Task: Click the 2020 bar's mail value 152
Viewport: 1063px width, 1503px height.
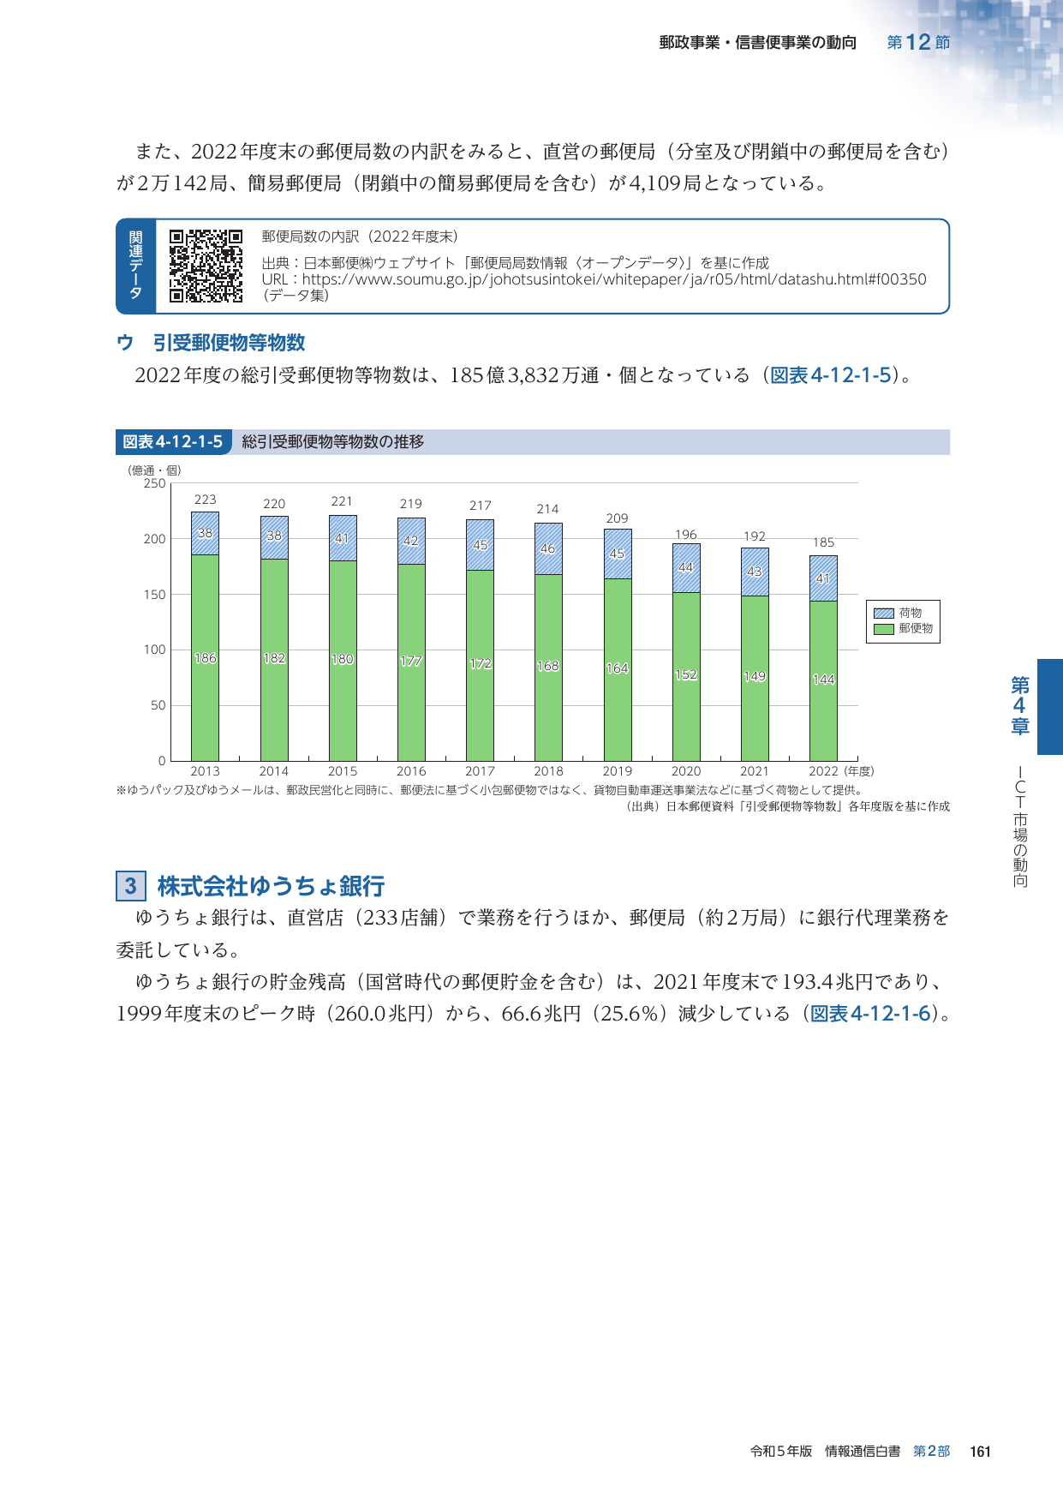Action: pyautogui.click(x=686, y=674)
